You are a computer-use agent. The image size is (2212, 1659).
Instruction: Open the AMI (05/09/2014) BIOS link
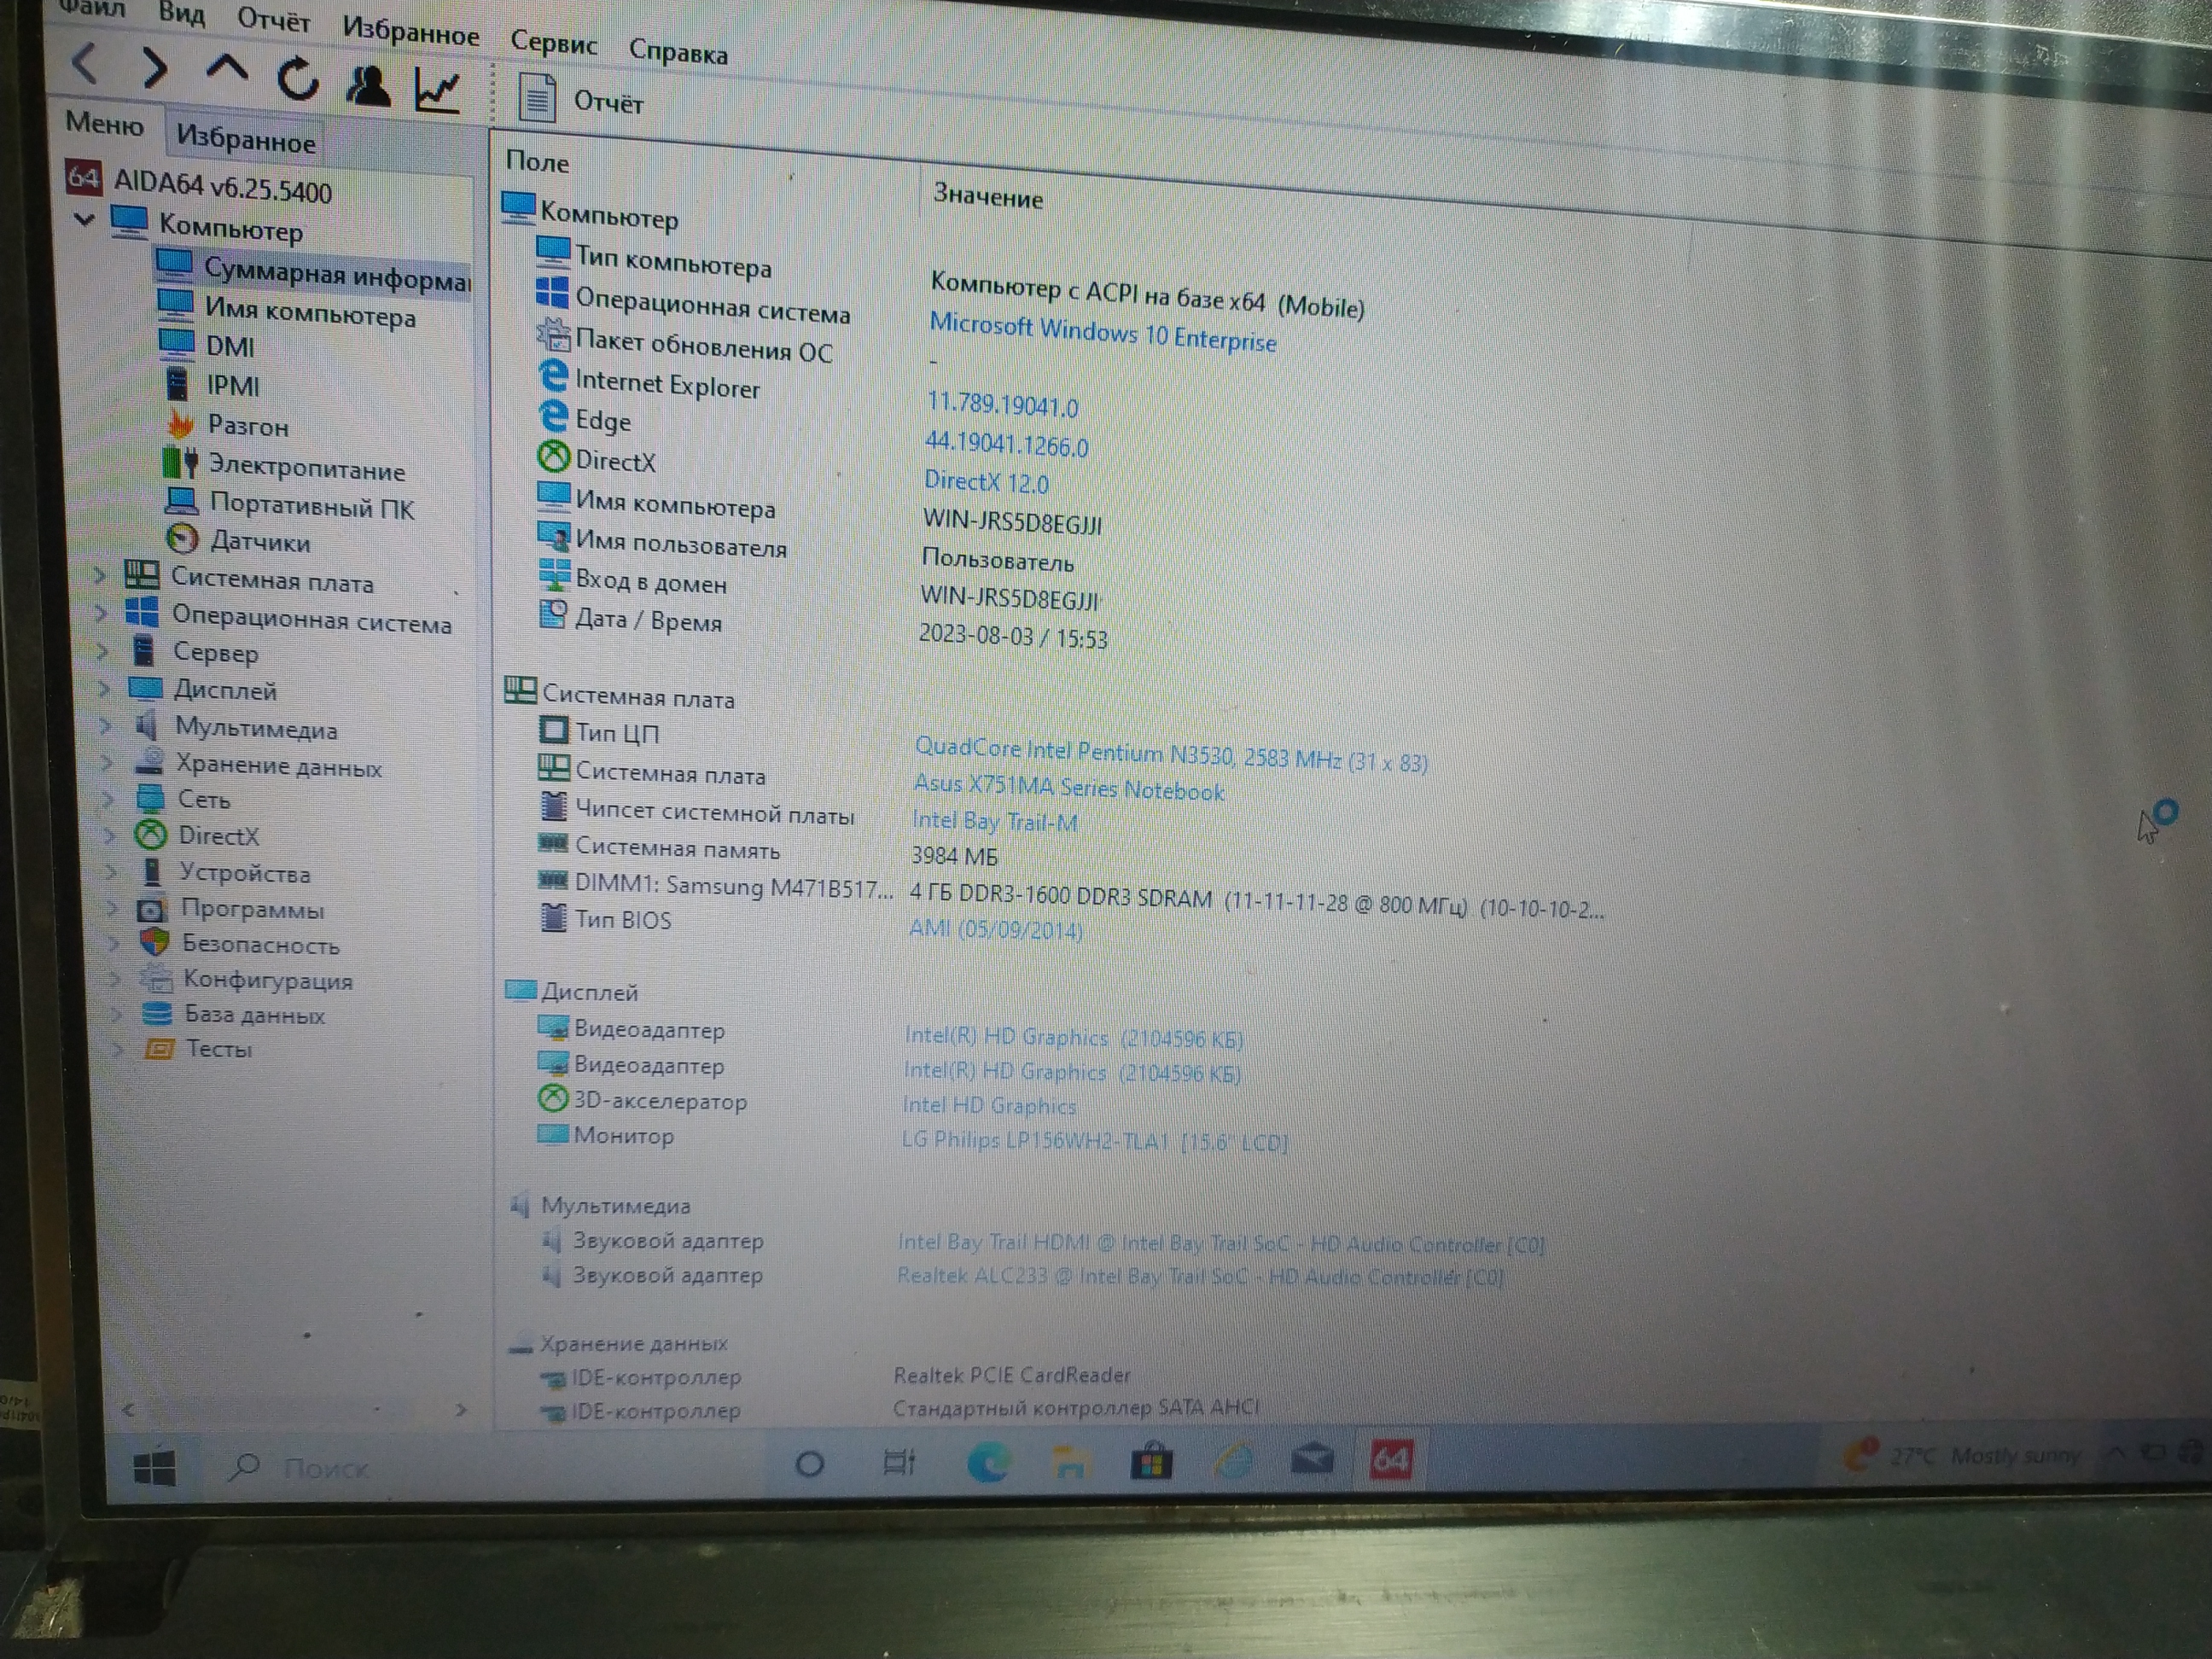click(995, 929)
